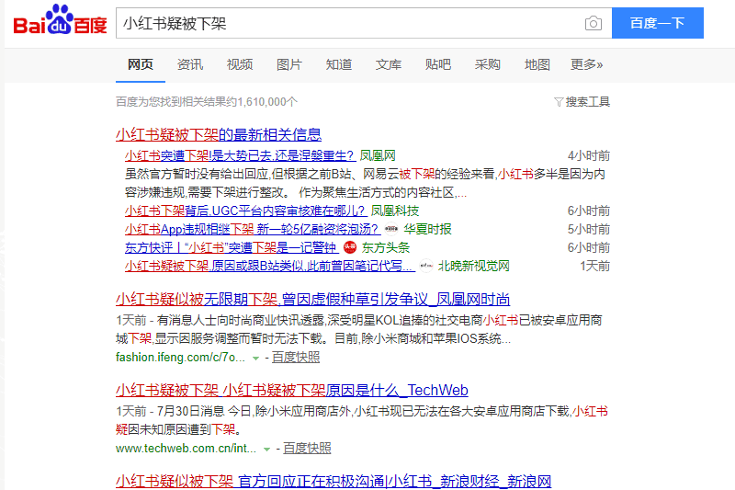The image size is (735, 490).
Task: Click the 凤凰科技 source label
Action: point(395,211)
